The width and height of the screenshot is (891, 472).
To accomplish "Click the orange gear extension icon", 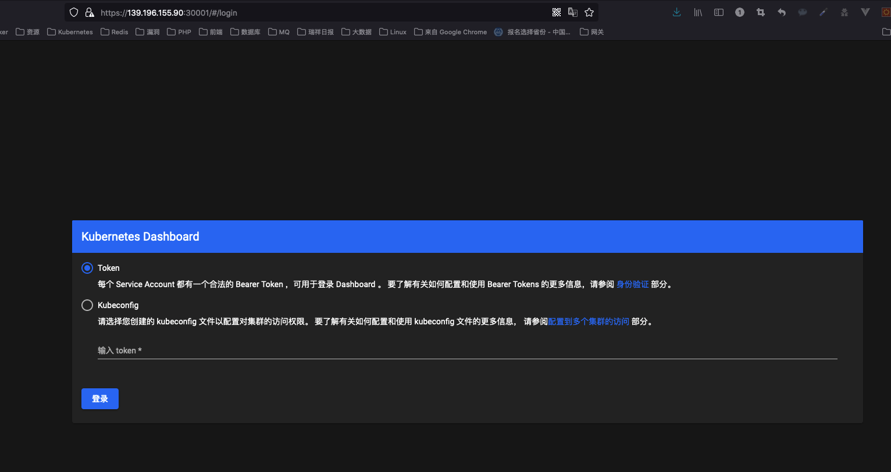I will (x=886, y=12).
